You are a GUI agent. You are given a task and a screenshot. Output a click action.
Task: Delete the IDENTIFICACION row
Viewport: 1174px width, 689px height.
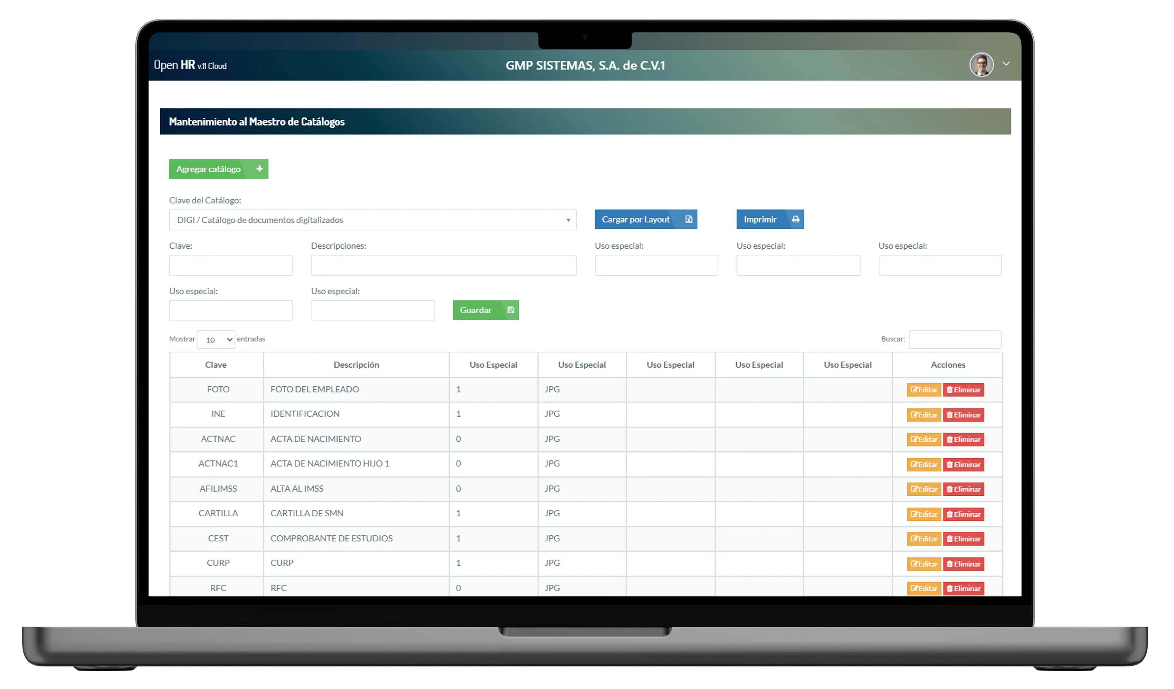click(963, 415)
